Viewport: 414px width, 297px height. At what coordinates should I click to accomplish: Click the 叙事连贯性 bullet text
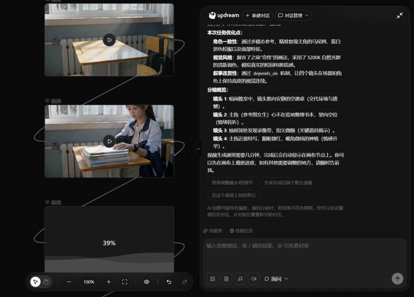pyautogui.click(x=277, y=77)
